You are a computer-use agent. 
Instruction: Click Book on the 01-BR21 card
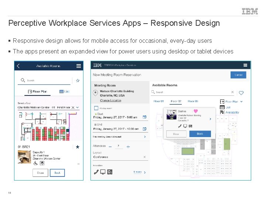57,173
